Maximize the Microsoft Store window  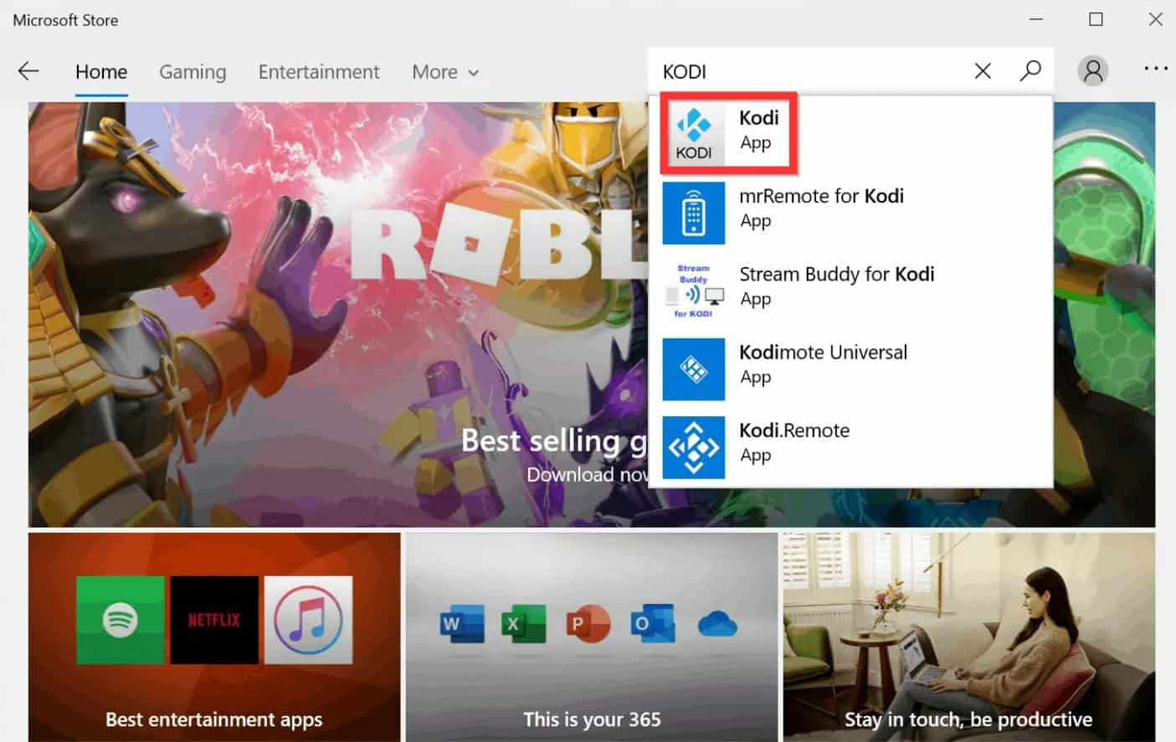click(x=1096, y=19)
